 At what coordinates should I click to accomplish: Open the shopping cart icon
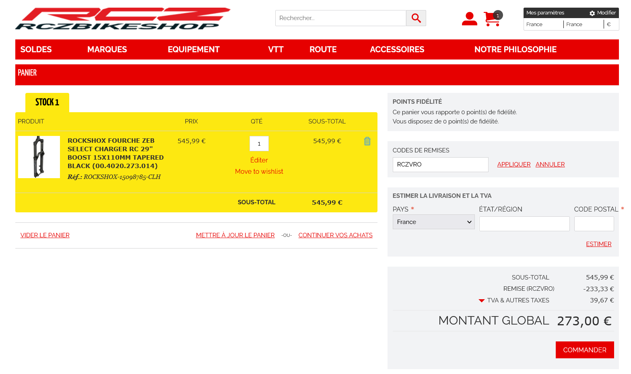click(x=492, y=19)
